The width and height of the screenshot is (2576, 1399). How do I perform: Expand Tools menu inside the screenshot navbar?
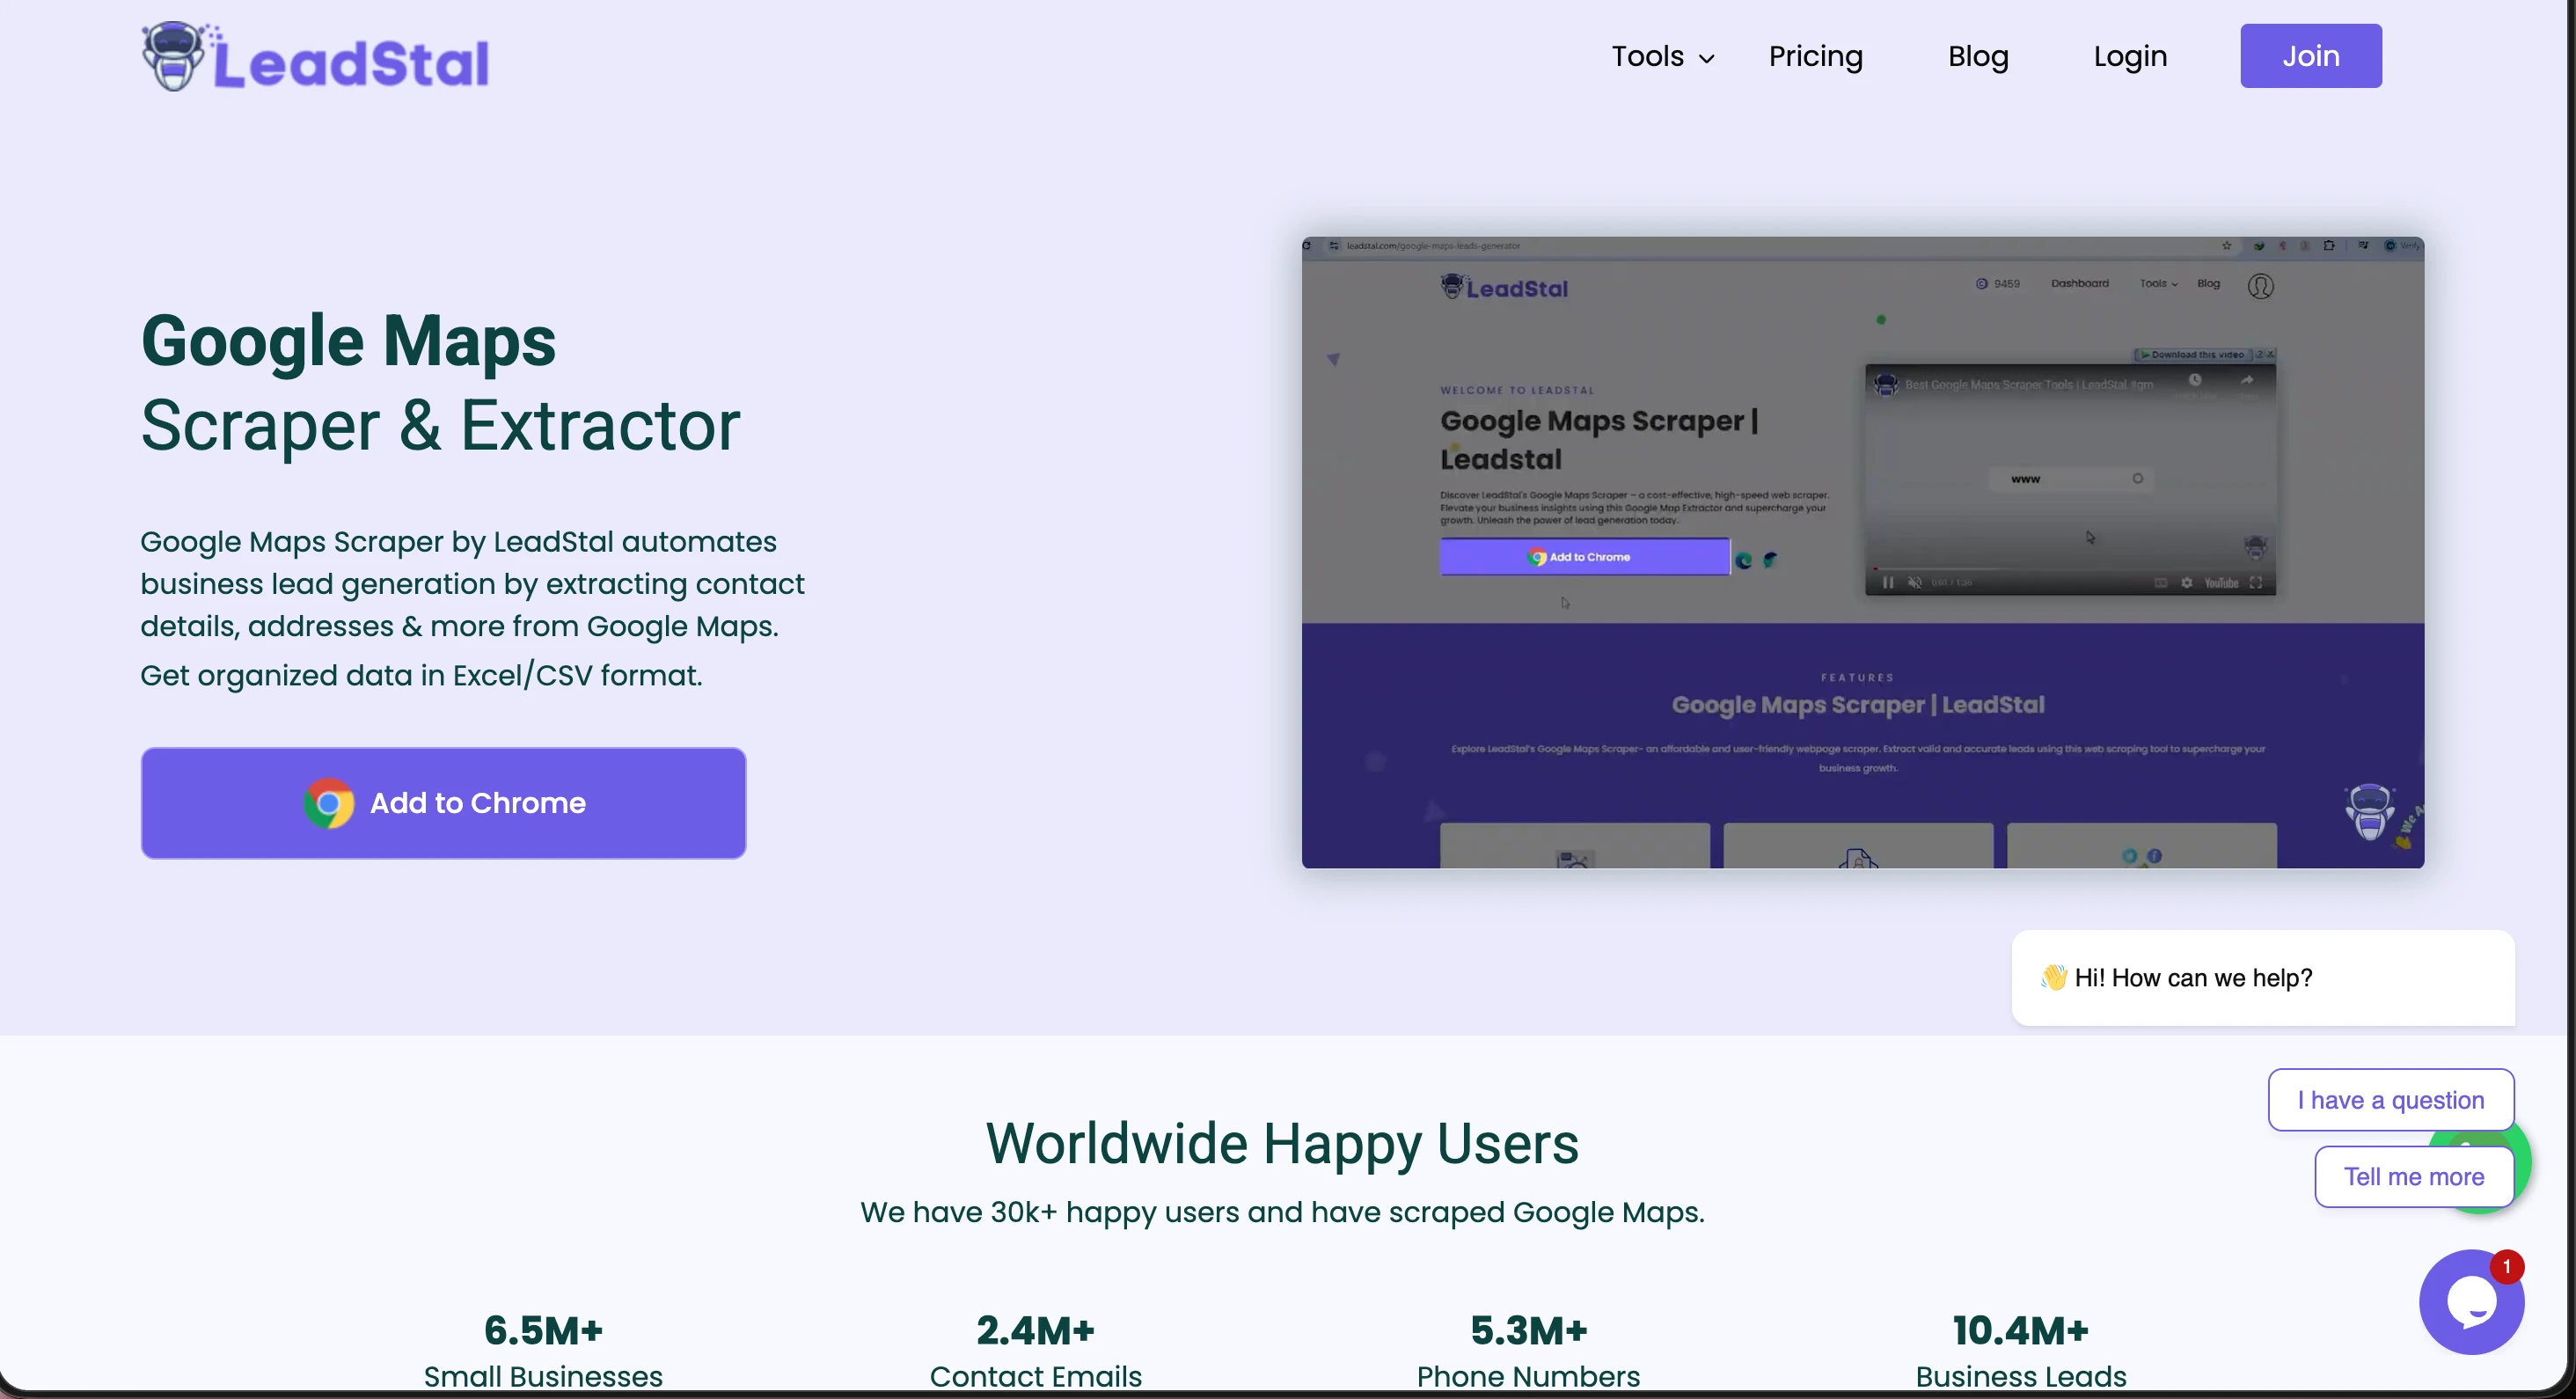coord(2156,283)
